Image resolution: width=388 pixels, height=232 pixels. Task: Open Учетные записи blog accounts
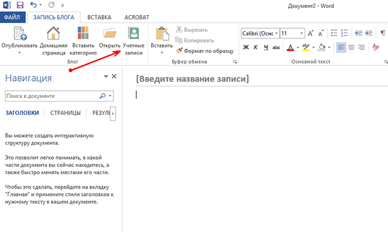pyautogui.click(x=134, y=41)
